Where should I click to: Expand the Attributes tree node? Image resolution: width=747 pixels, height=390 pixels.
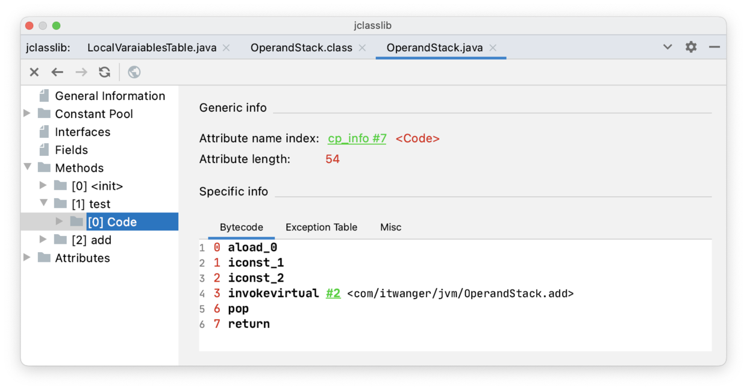(x=27, y=258)
